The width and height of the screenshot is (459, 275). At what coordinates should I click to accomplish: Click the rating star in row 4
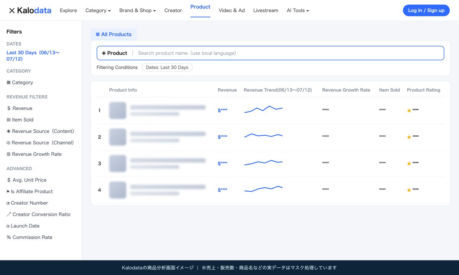pyautogui.click(x=409, y=190)
